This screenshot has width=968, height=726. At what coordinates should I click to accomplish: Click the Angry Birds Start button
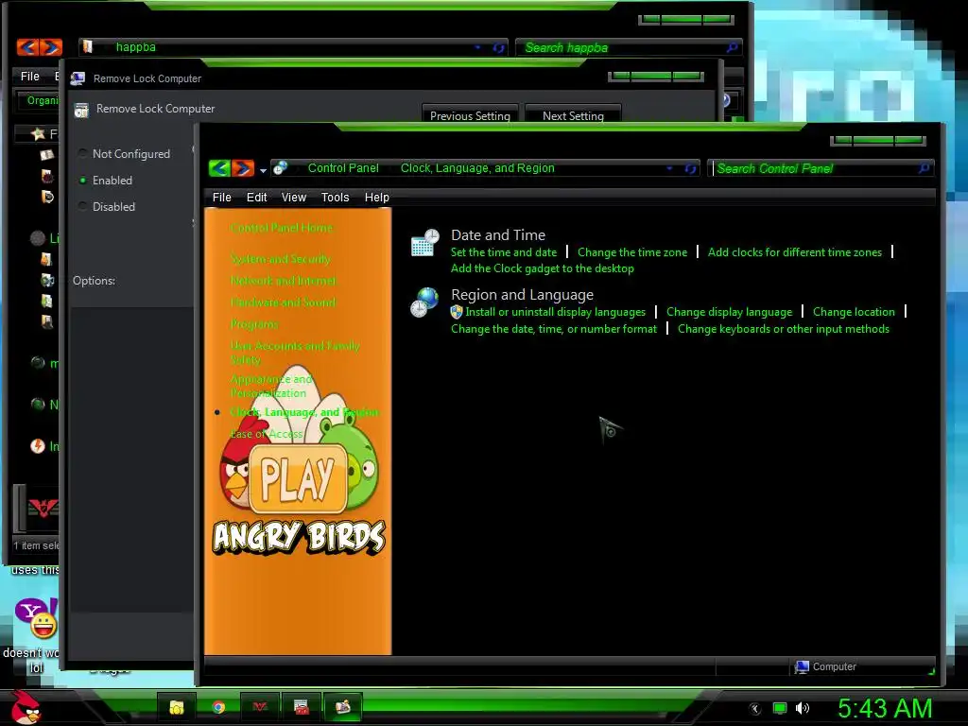click(x=26, y=707)
